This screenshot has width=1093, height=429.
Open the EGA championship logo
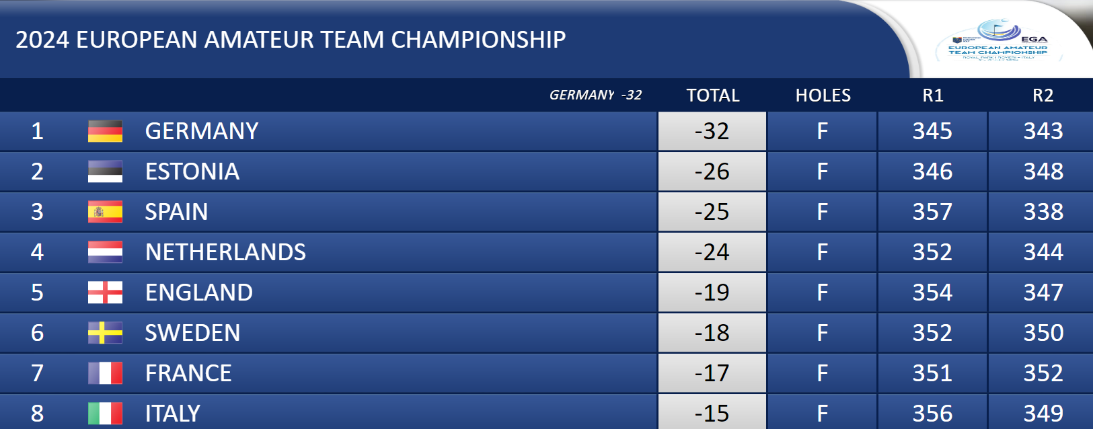point(998,40)
